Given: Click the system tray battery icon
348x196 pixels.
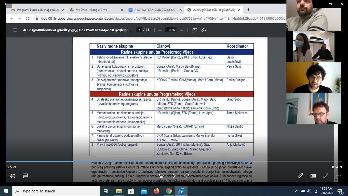Looking at the screenshot, I should [303, 191].
